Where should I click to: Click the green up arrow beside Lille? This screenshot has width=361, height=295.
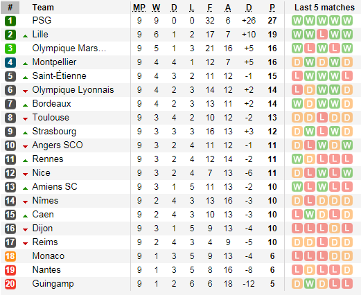26,36
